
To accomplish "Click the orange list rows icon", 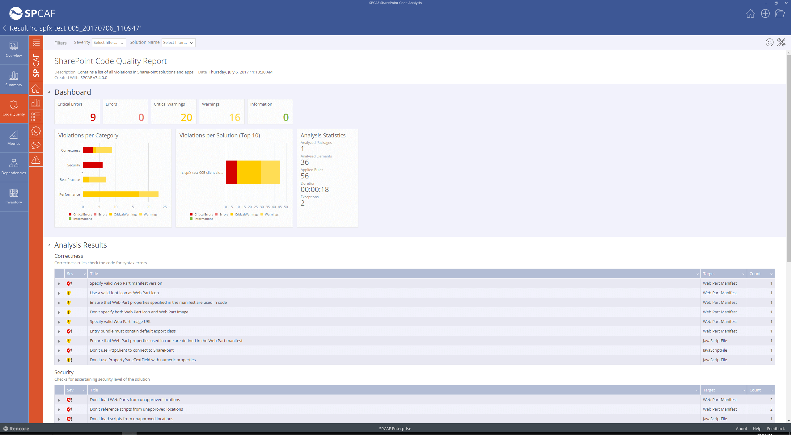I will (x=36, y=117).
